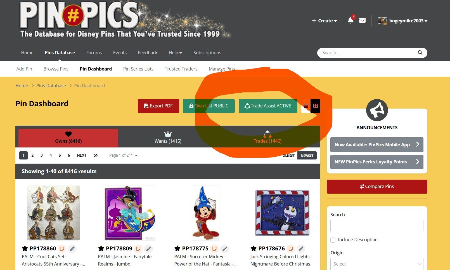Open the Page 1 of 211 dropdown

[123, 155]
